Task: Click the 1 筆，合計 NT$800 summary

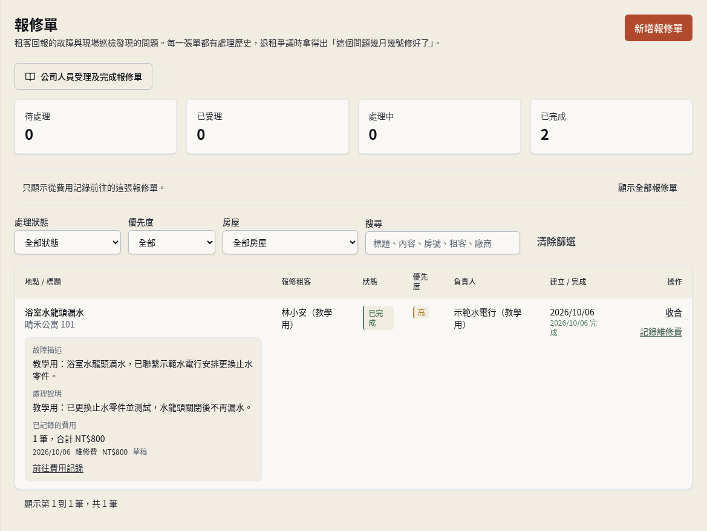Action: tap(68, 439)
